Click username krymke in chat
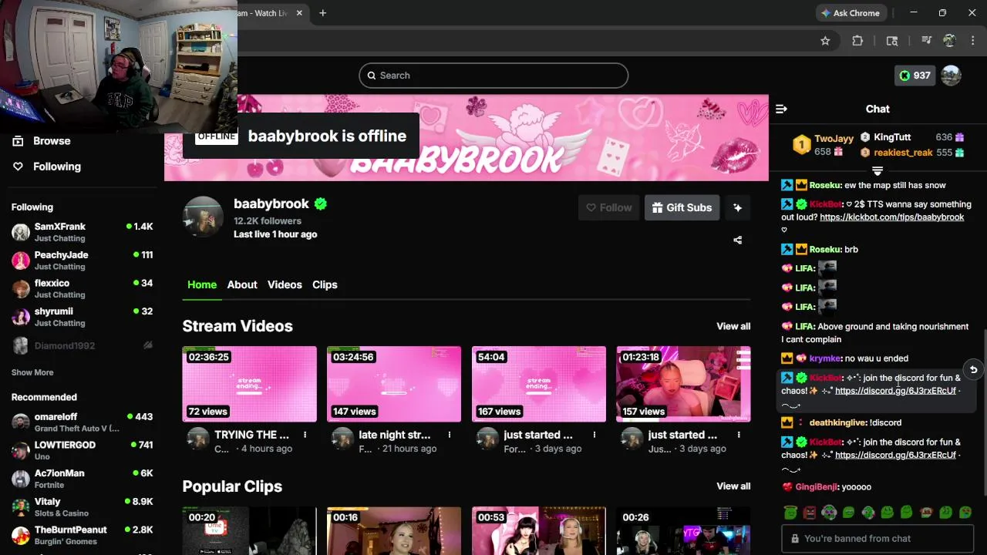Screen dimensions: 987x555 tap(825, 358)
